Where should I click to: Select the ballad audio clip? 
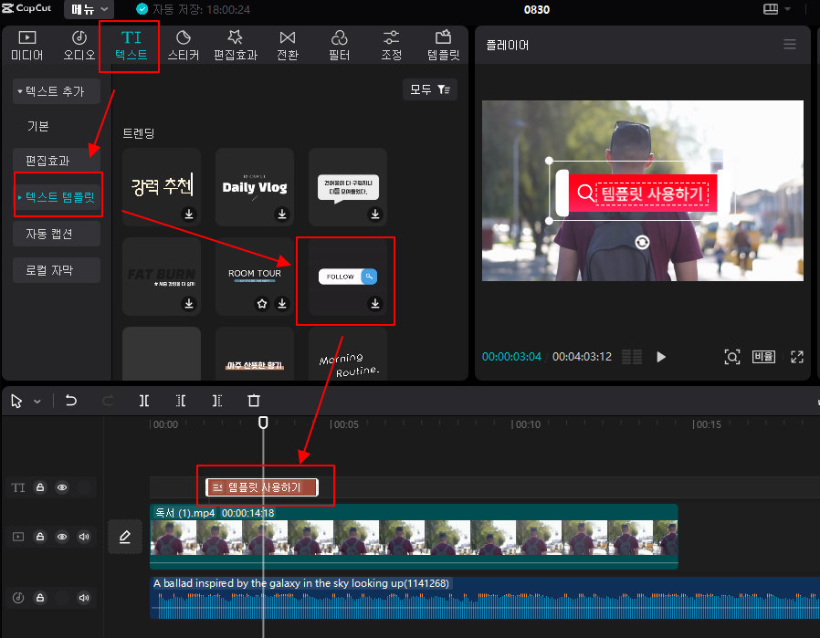click(x=485, y=598)
